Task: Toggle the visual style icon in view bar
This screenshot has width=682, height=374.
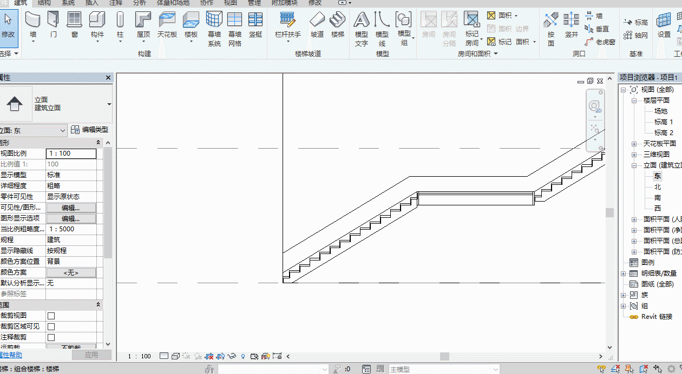Action: pos(175,356)
